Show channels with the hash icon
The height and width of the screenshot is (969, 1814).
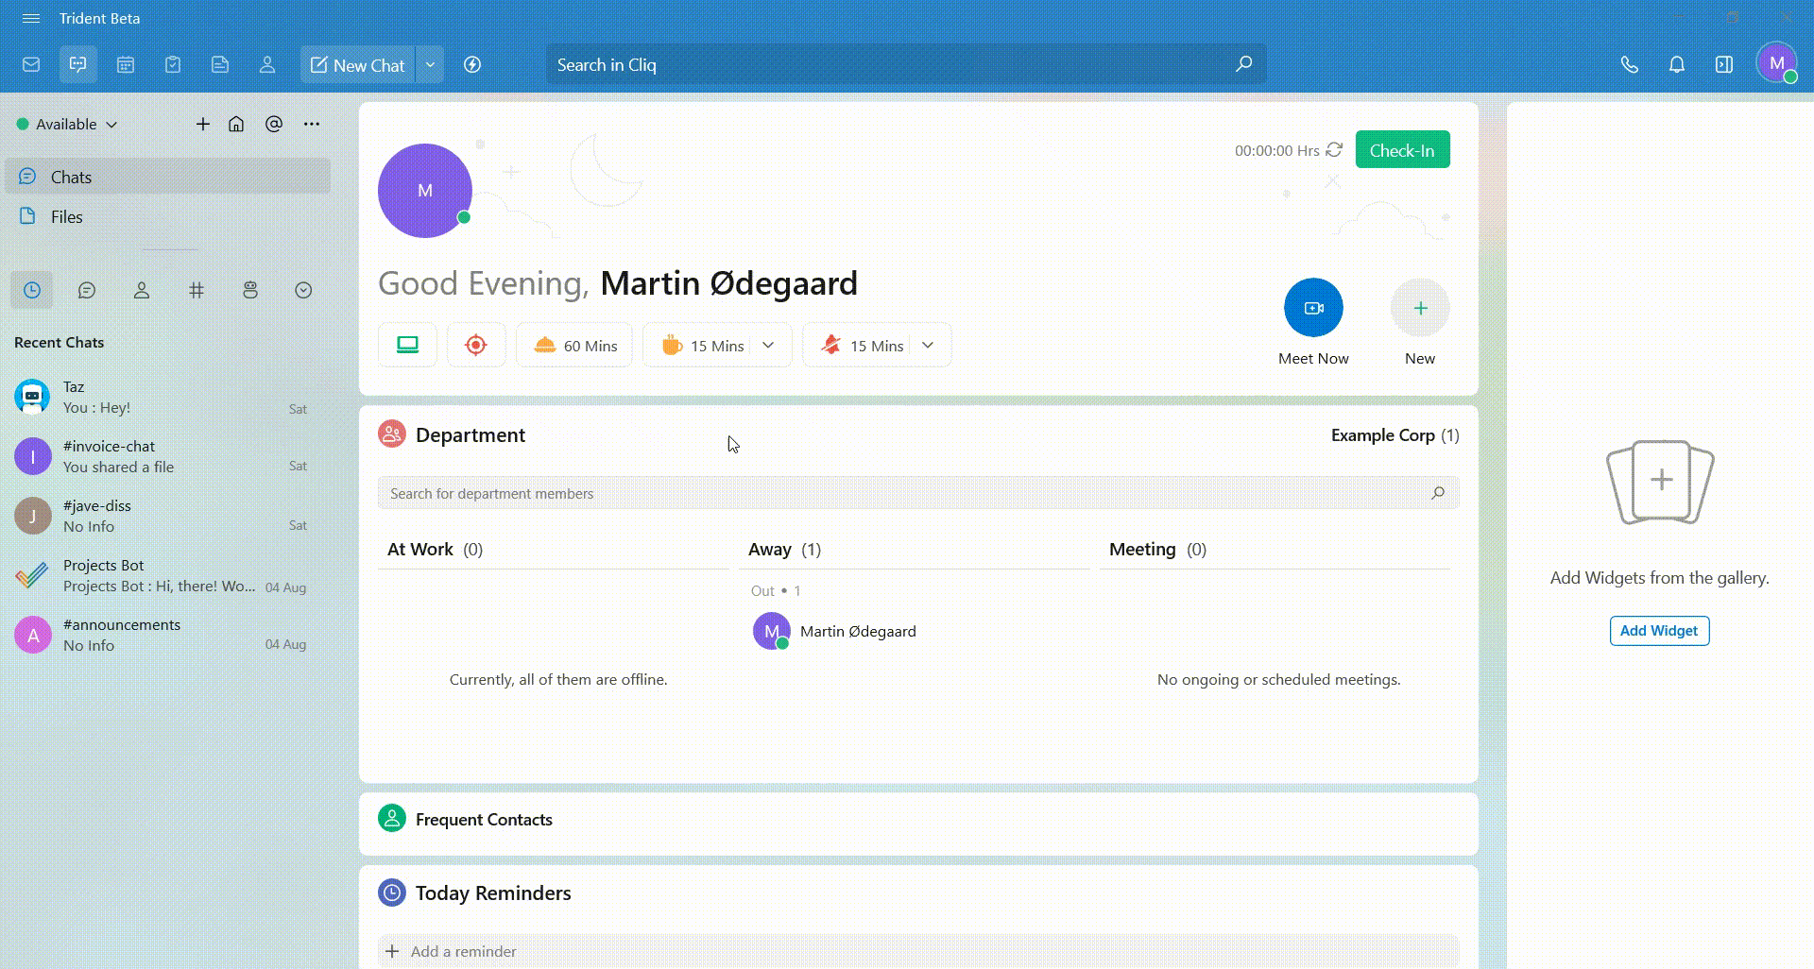[x=197, y=291]
